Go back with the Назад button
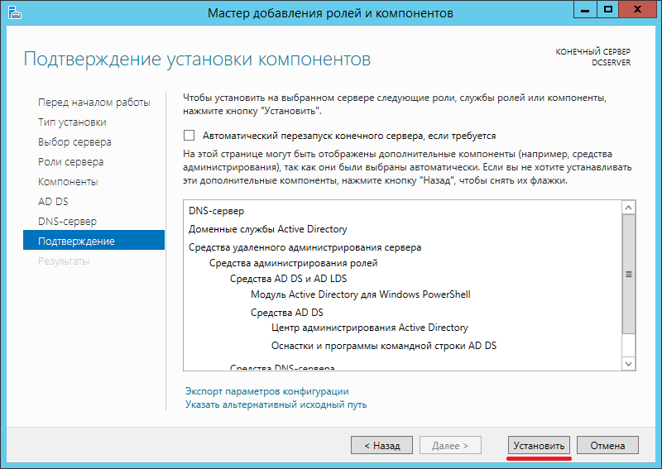 coord(381,445)
